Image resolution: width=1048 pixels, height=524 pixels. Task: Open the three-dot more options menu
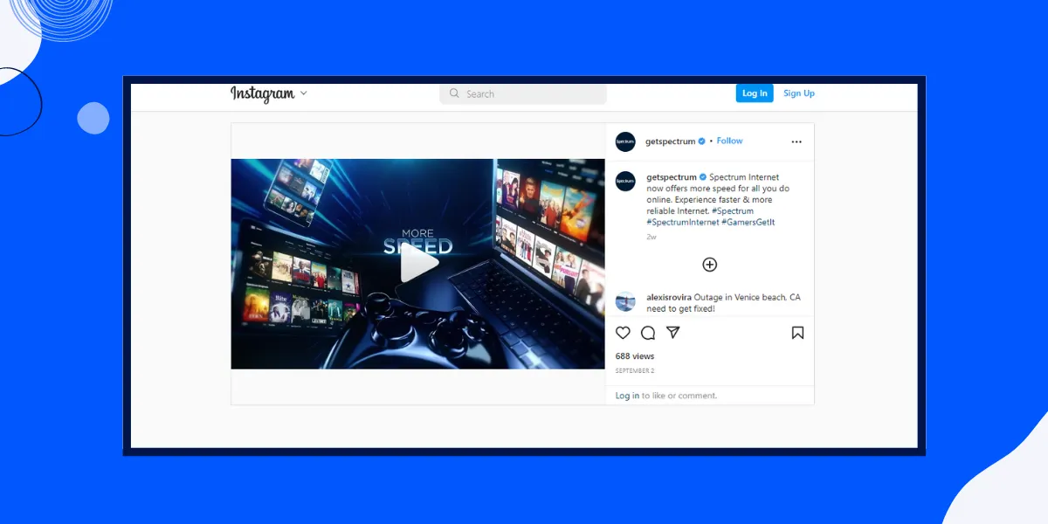(796, 141)
